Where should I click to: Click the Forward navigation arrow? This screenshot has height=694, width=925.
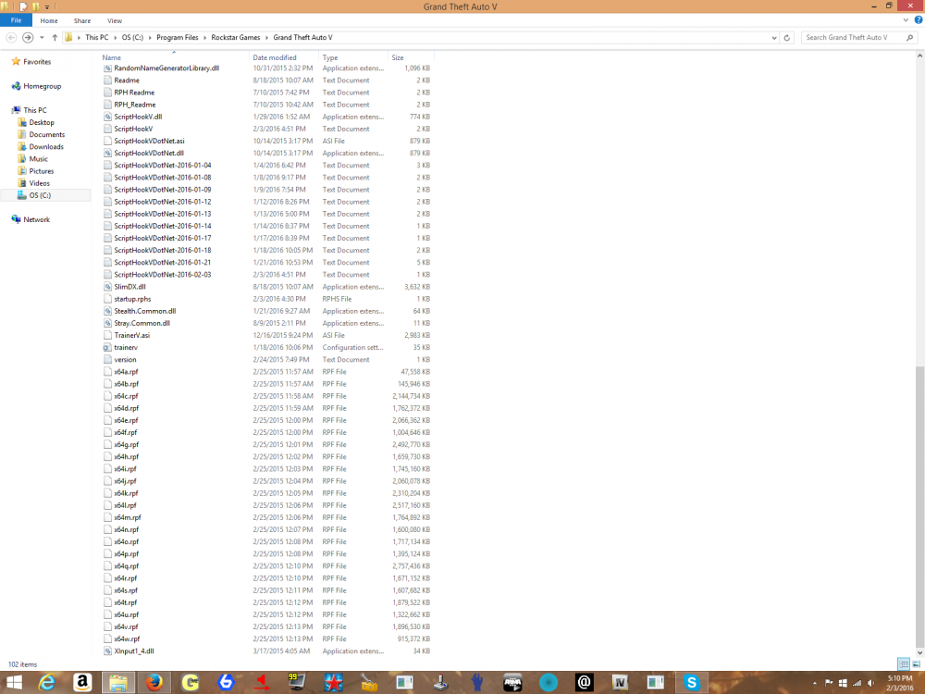(x=28, y=37)
